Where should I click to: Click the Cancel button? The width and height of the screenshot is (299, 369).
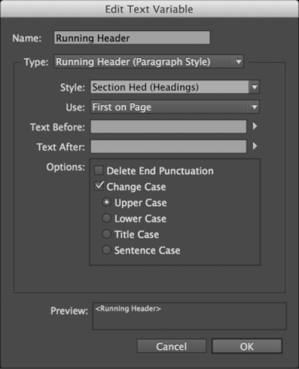(171, 346)
